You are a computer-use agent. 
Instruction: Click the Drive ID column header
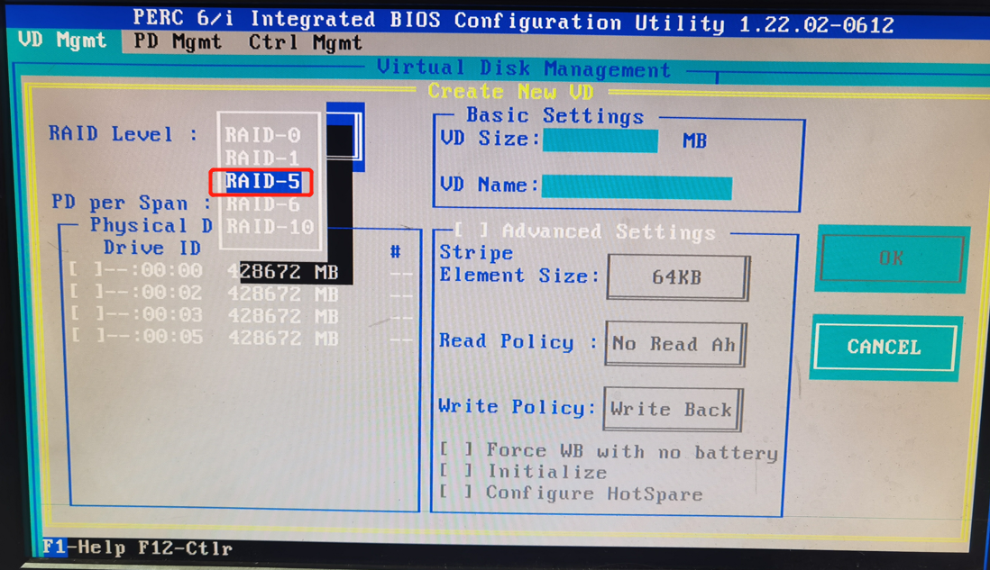151,248
